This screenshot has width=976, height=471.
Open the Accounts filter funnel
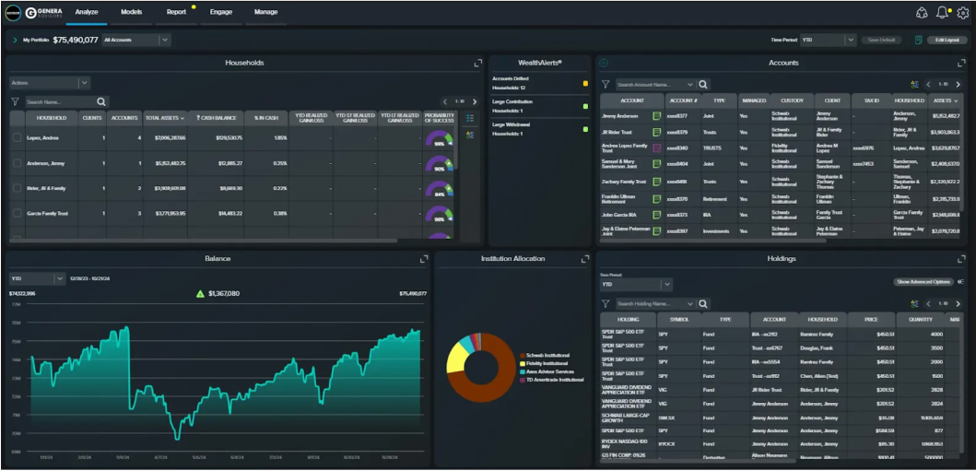pos(605,84)
